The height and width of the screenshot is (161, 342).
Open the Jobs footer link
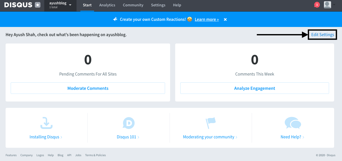coord(78,155)
